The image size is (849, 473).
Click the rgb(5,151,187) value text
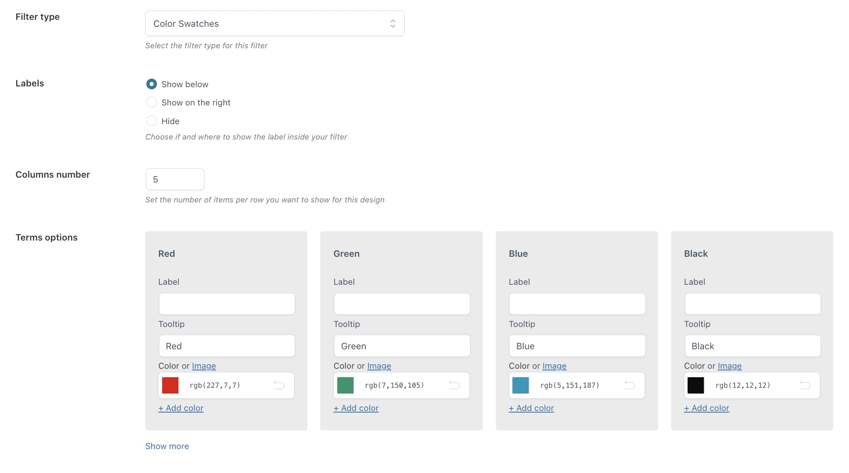(x=570, y=385)
